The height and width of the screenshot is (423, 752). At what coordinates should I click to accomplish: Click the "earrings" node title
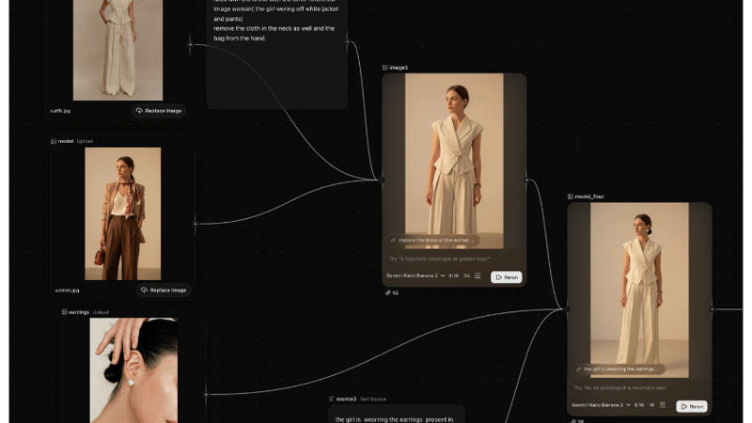tap(79, 312)
